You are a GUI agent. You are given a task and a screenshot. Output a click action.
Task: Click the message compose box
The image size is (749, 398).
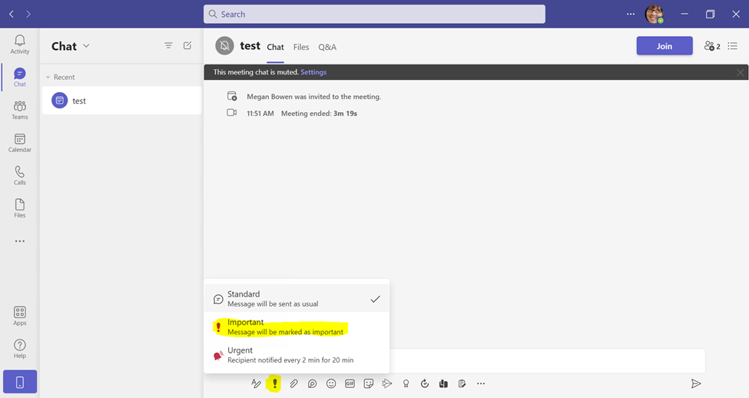coord(548,360)
